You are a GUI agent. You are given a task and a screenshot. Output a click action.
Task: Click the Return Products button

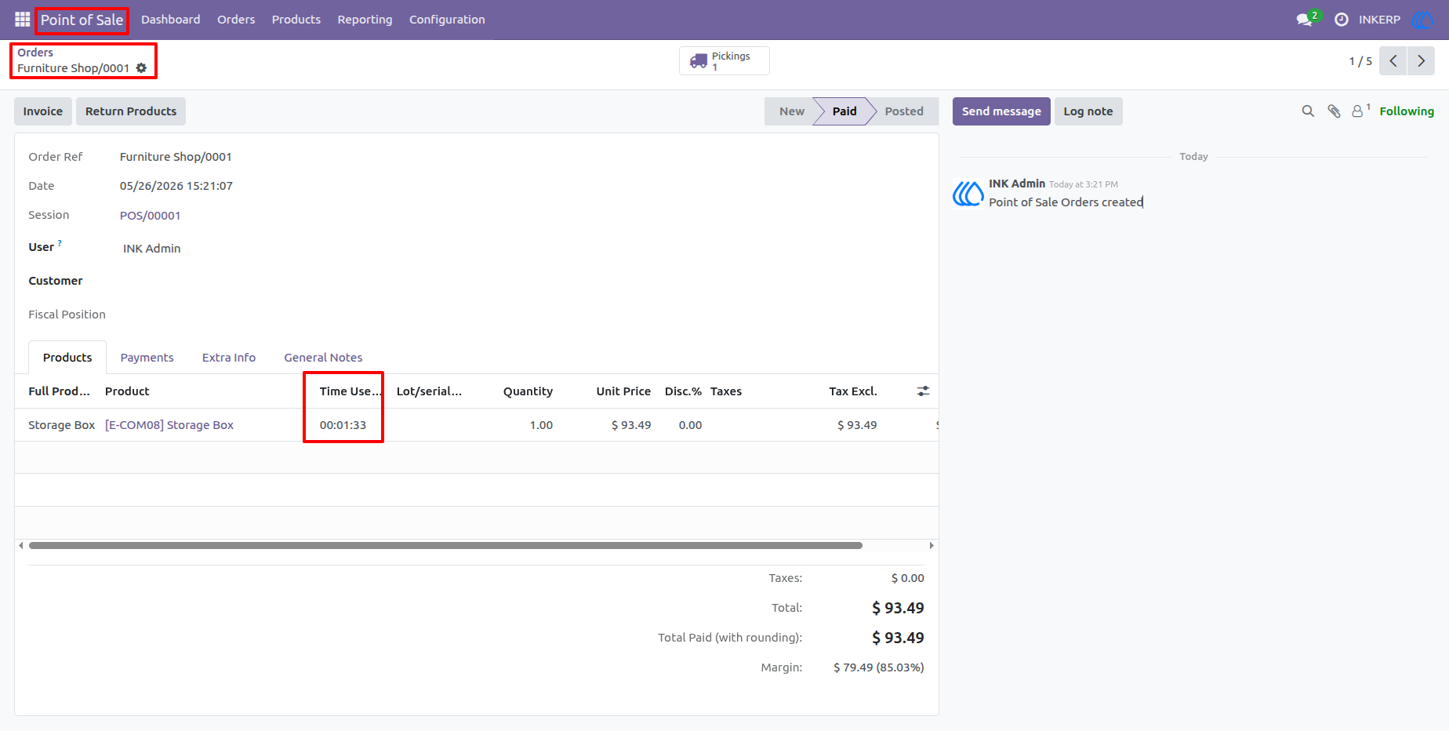131,111
